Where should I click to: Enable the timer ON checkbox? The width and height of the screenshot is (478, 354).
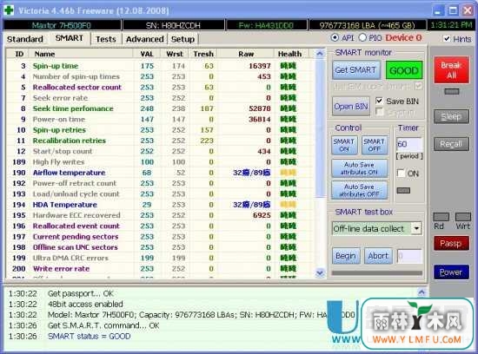(401, 174)
